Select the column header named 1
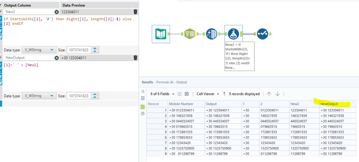359x162 pixels. pos(250,104)
